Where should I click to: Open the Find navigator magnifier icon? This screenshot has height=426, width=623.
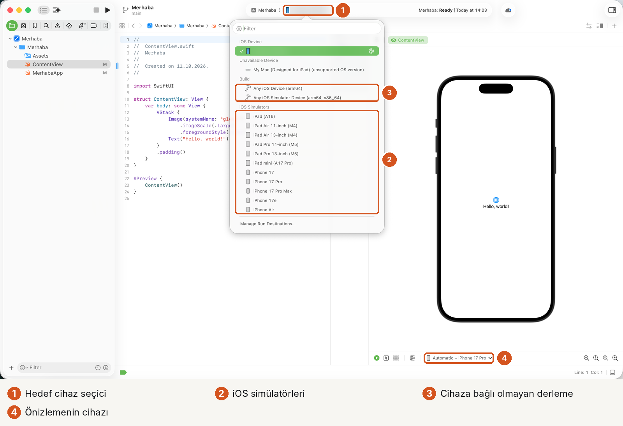coord(46,26)
